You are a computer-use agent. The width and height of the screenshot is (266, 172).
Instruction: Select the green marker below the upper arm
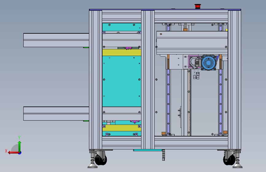coord(86,47)
